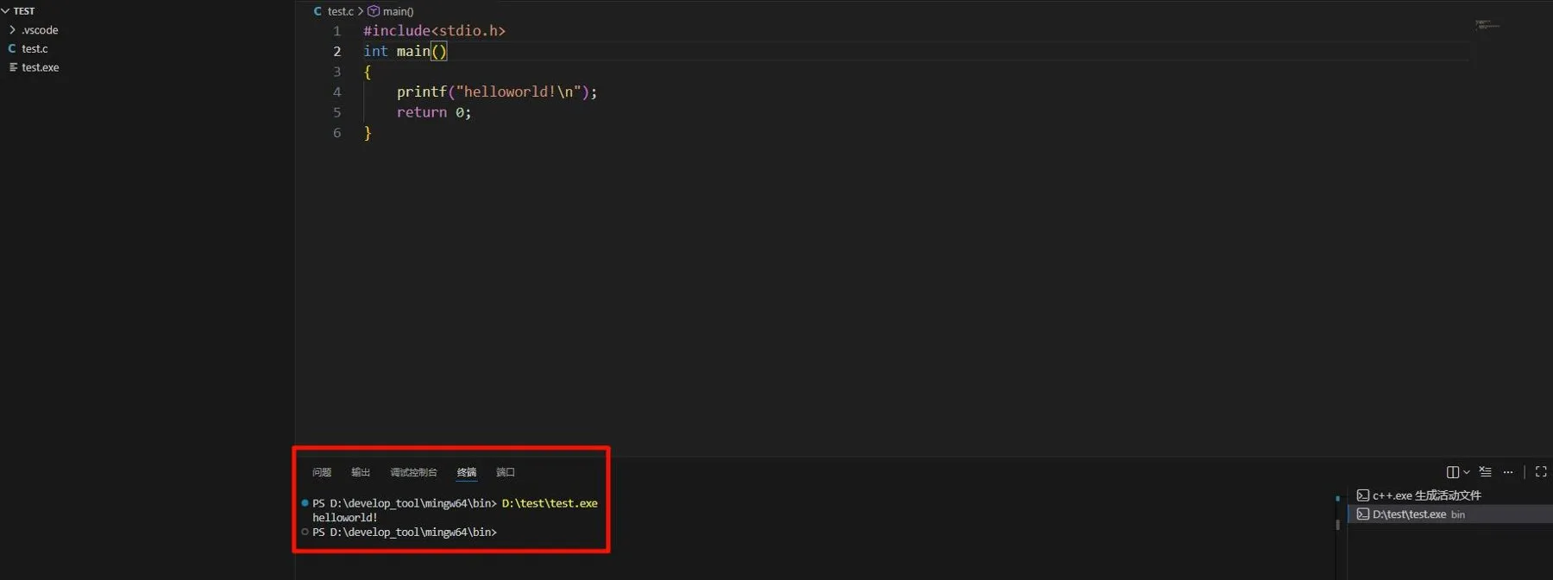Select the D:\test\test.exe terminal entry
The height and width of the screenshot is (580, 1553).
point(1449,514)
